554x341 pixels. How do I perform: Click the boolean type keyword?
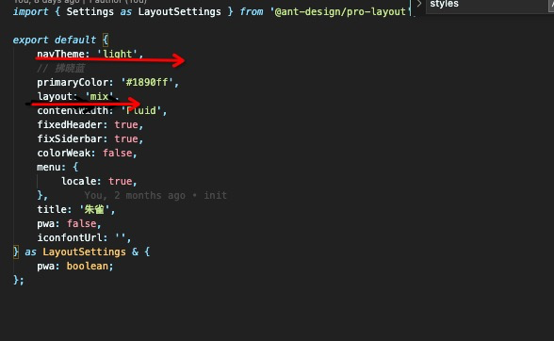[x=88, y=266]
